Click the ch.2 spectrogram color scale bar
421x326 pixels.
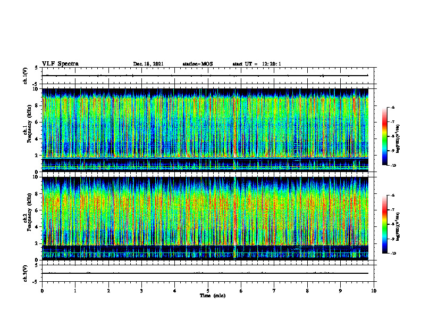(x=385, y=224)
